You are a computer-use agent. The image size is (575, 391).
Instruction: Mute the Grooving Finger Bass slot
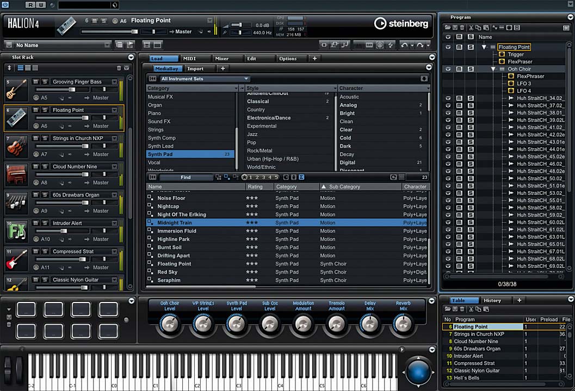click(35, 81)
